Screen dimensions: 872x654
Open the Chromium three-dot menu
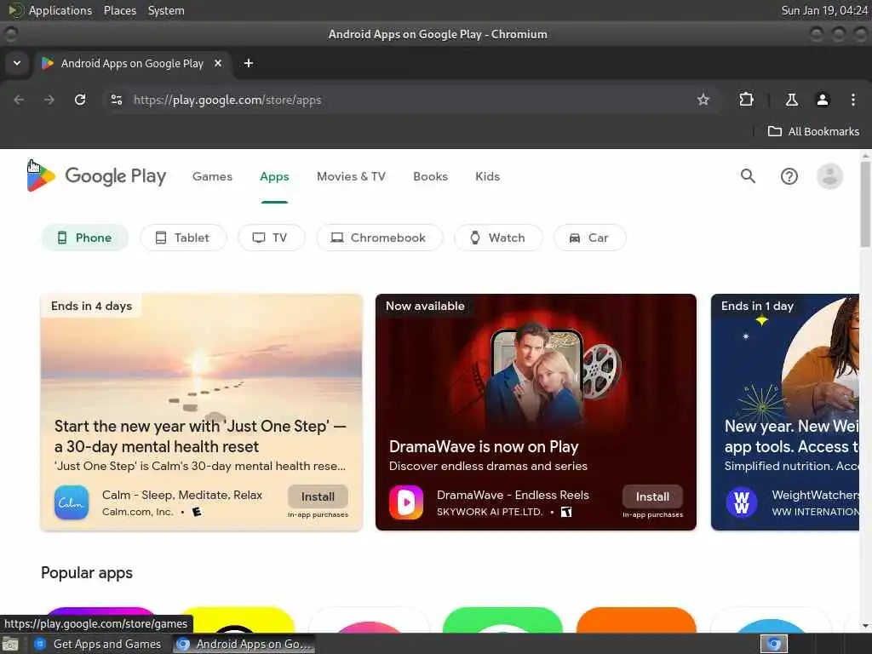pyautogui.click(x=853, y=100)
